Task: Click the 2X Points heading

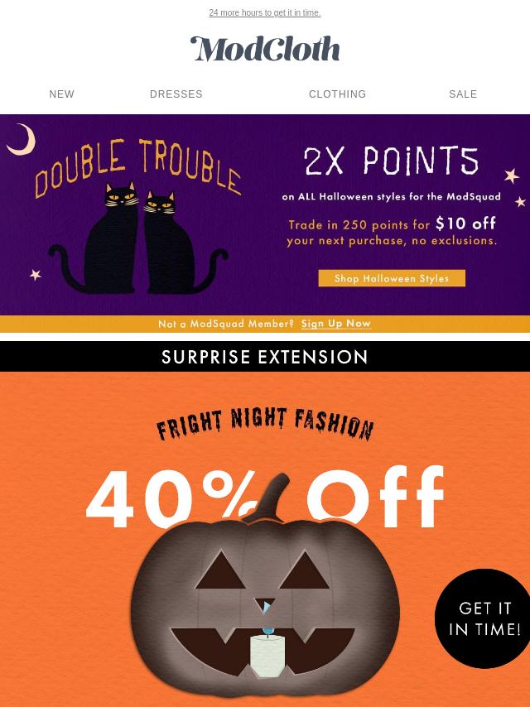Action: tap(391, 161)
